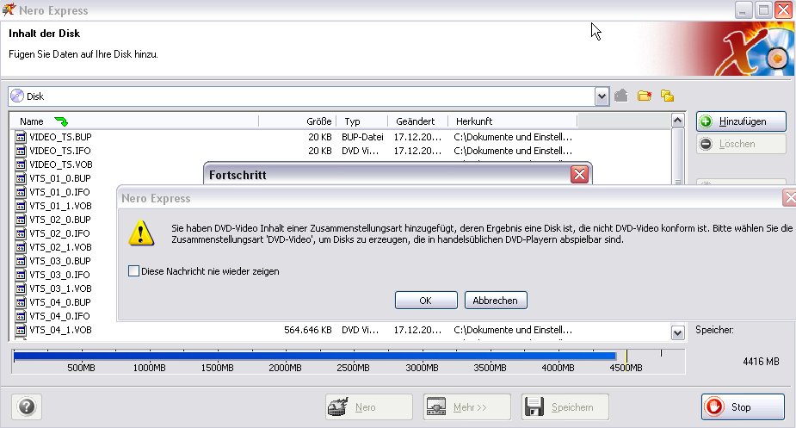796x428 pixels.
Task: Select VTS_02_0.BUP file name
Action: 60,220
